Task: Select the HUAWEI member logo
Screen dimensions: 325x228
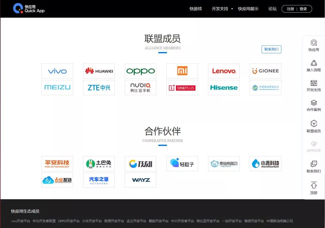Action: coord(99,71)
